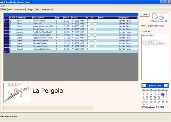Screen dimensions: 171x122
Task: Select row header of Seafood Special row
Action: [x=7, y=43]
